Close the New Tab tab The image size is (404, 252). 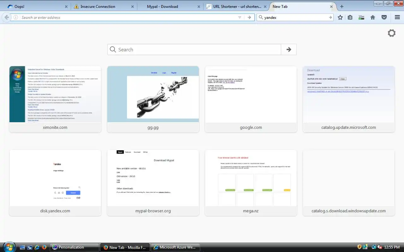pyautogui.click(x=331, y=7)
